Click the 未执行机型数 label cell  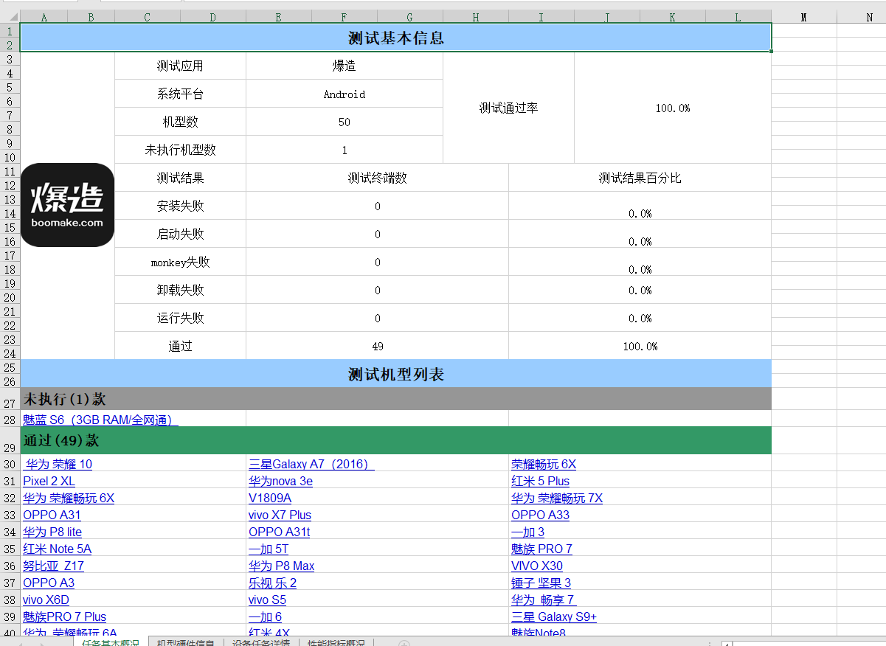180,150
